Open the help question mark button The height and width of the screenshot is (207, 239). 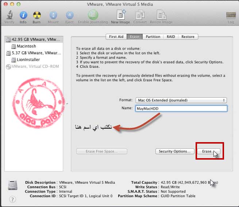pos(12,199)
